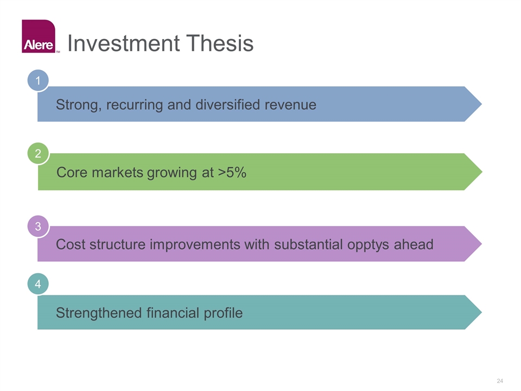The image size is (521, 391).
Task: Click the teal number 4 circle
Action: [38, 283]
